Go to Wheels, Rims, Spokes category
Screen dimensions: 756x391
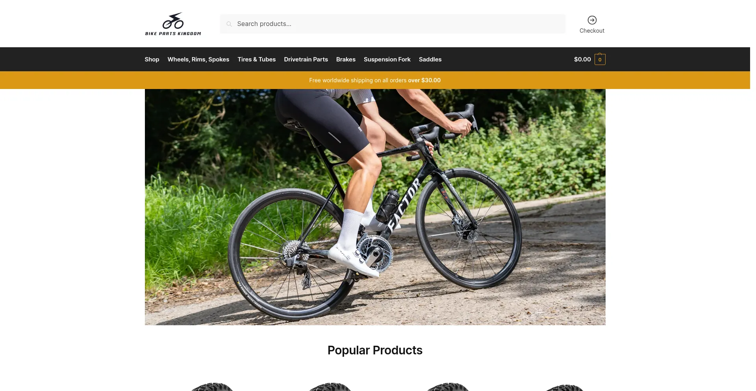(x=198, y=59)
